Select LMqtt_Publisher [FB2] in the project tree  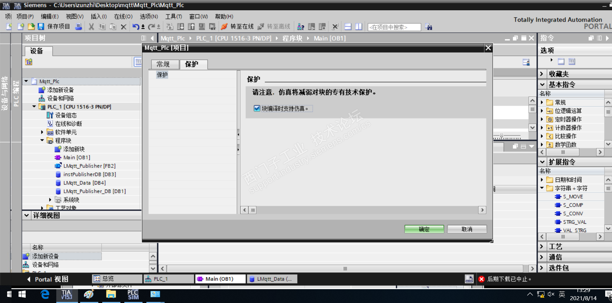click(89, 166)
